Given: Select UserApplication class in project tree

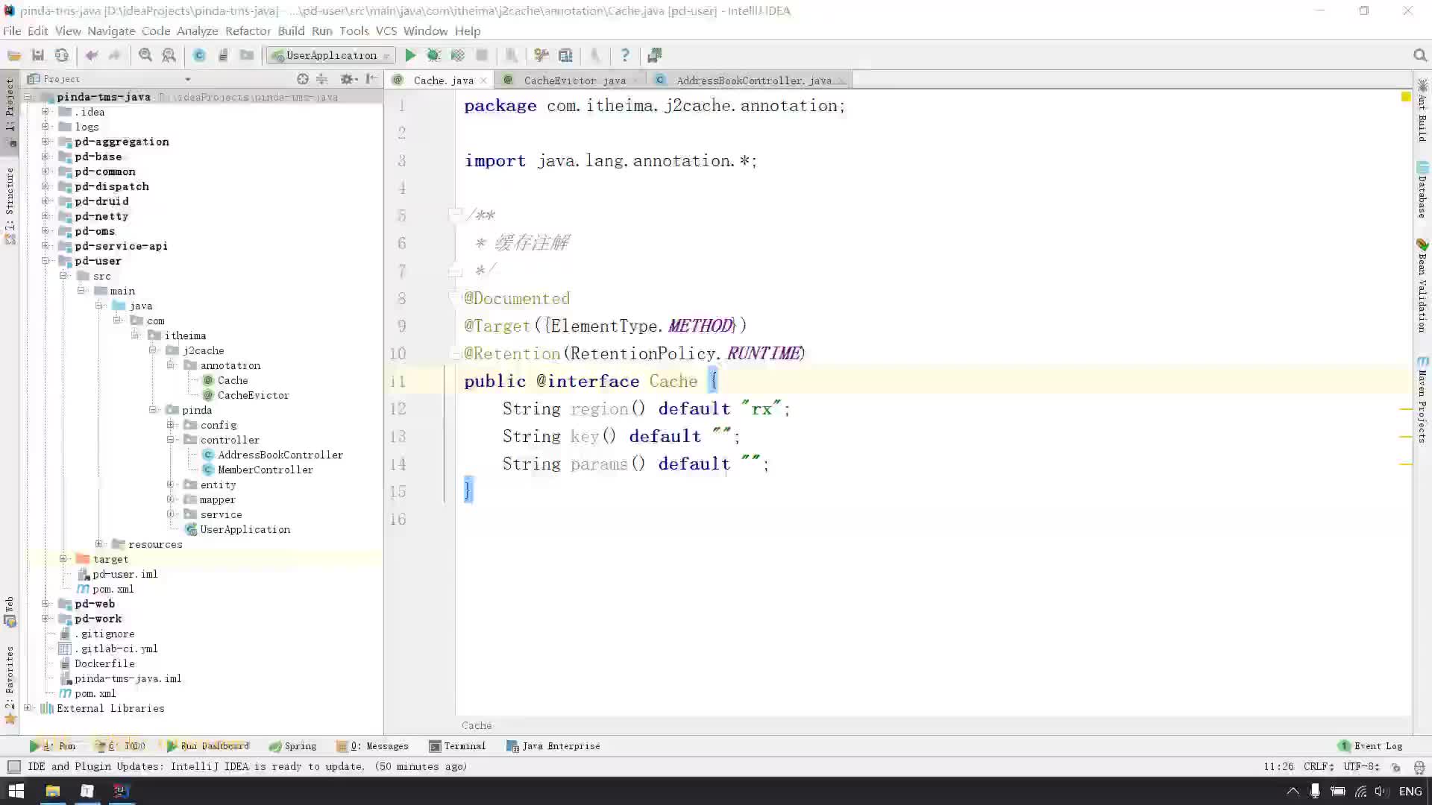Looking at the screenshot, I should pyautogui.click(x=245, y=529).
